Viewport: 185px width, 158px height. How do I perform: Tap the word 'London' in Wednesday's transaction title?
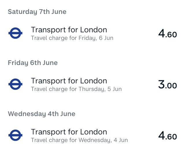(94, 132)
